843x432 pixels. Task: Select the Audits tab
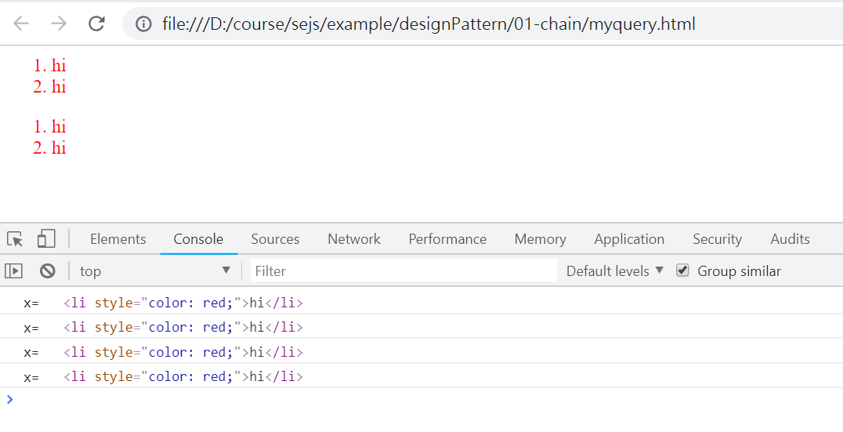point(790,239)
